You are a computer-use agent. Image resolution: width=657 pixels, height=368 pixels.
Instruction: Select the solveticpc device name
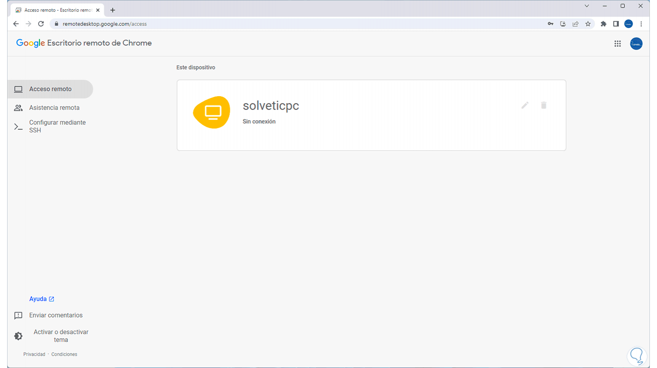(271, 106)
